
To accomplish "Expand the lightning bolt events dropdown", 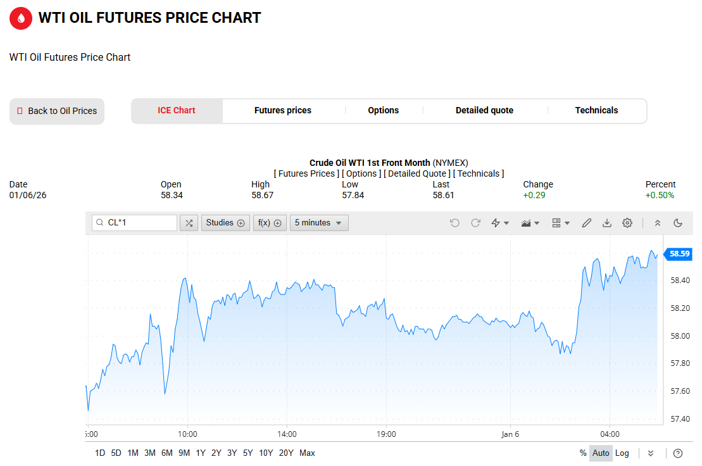I will 500,223.
